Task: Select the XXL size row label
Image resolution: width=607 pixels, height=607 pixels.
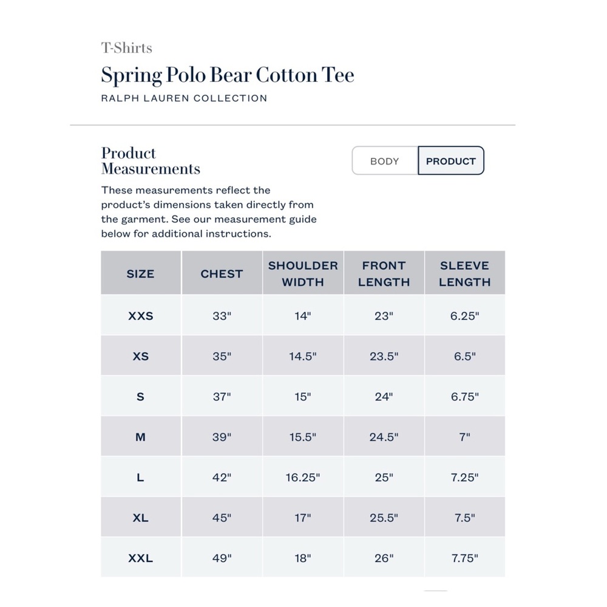Action: click(141, 558)
